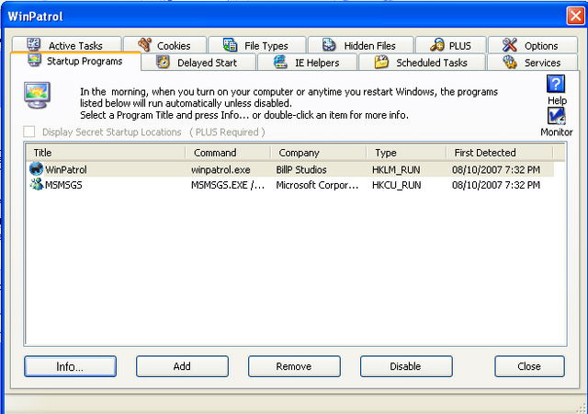Open the IE Helpers tab
The width and height of the screenshot is (588, 414).
308,63
